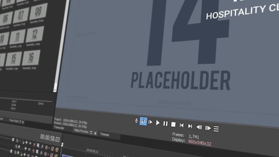Select placeholder thumbnail 12
This screenshot has width=279, height=157.
35,34
